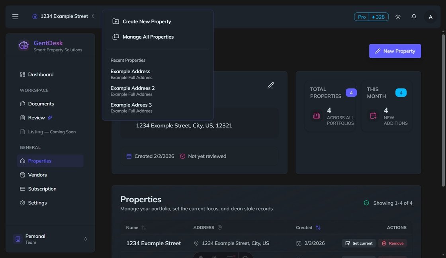Click the calendar icon beside Created 2/2/2026
446x258 pixels.
129,156
